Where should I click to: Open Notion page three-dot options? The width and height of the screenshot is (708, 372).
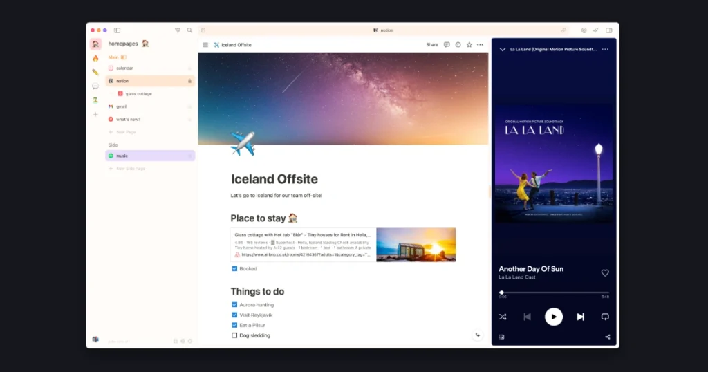(480, 45)
